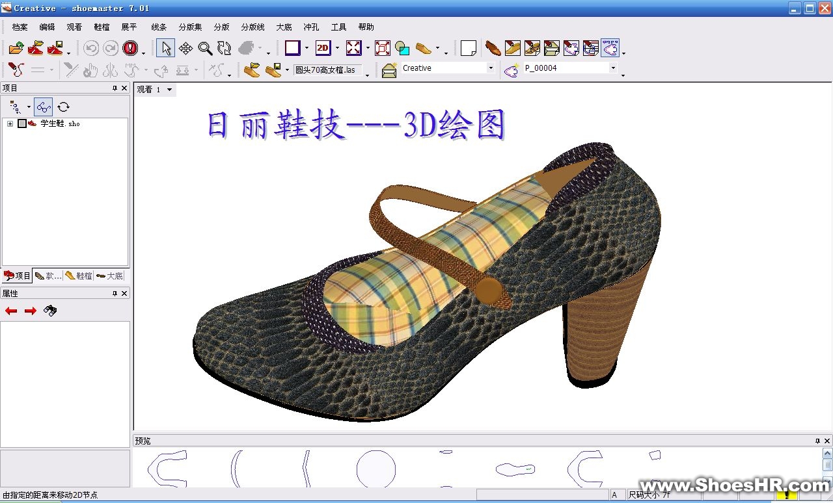The height and width of the screenshot is (503, 833).
Task: Open the 鞋楦 menu
Action: [102, 27]
